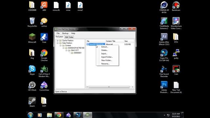Open the Vuze shortcut
Viewport: 210px width, 118px height.
(44, 38)
